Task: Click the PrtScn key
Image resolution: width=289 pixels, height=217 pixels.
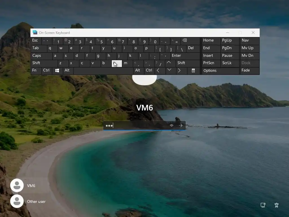Action: (x=211, y=63)
